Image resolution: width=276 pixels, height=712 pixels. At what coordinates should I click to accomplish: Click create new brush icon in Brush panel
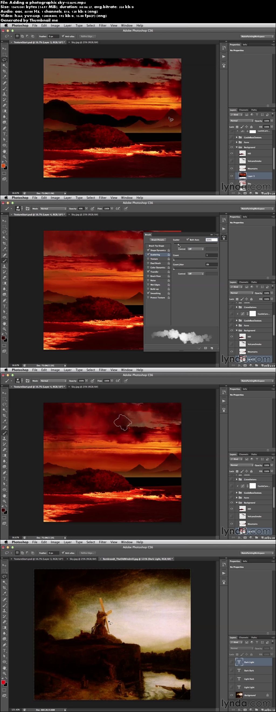pos(212,348)
